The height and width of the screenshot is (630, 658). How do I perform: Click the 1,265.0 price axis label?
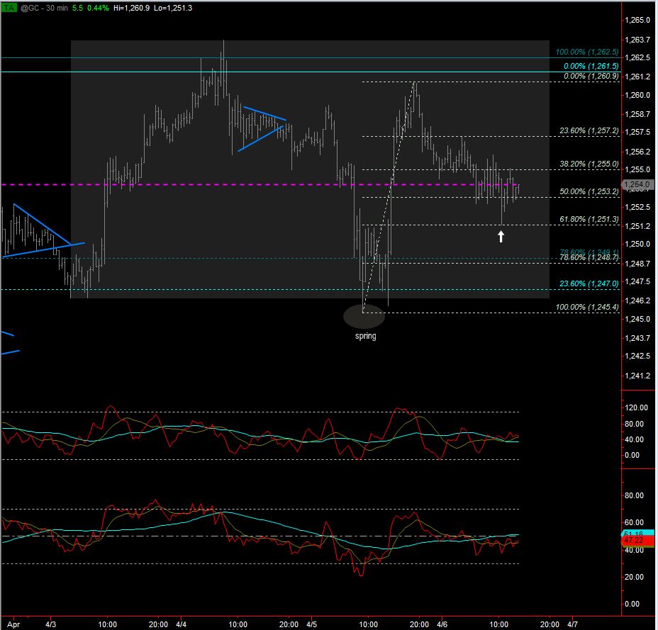(x=637, y=20)
